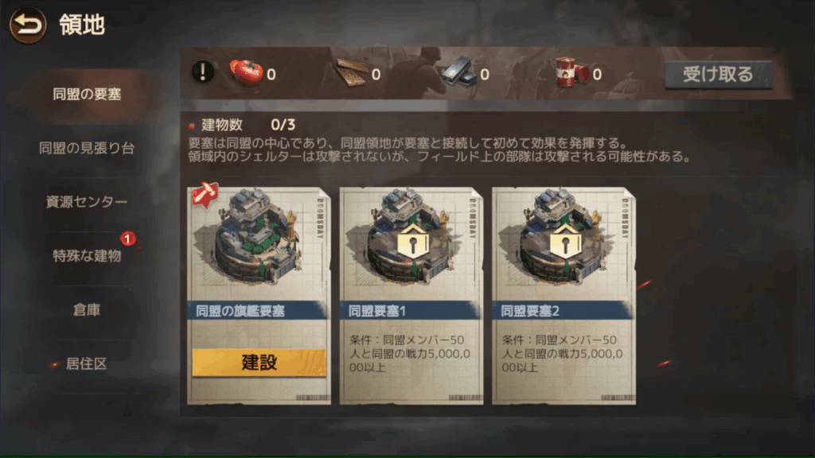Open the exclamation info icon
815x458 pixels.
pyautogui.click(x=203, y=72)
